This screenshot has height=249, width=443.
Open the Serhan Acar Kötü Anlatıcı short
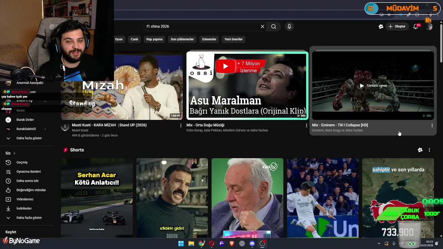click(97, 198)
